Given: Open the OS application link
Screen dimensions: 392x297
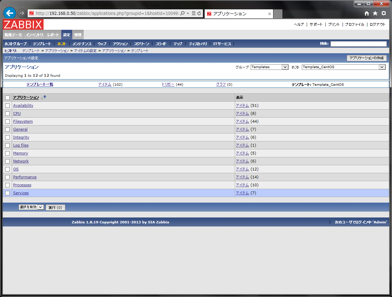Looking at the screenshot, I should [16, 169].
